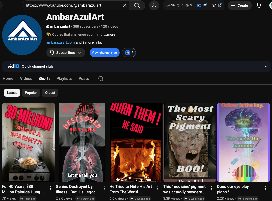
Task: Open the Genius Destroyed by Illness thumbnail
Action: click(x=82, y=142)
